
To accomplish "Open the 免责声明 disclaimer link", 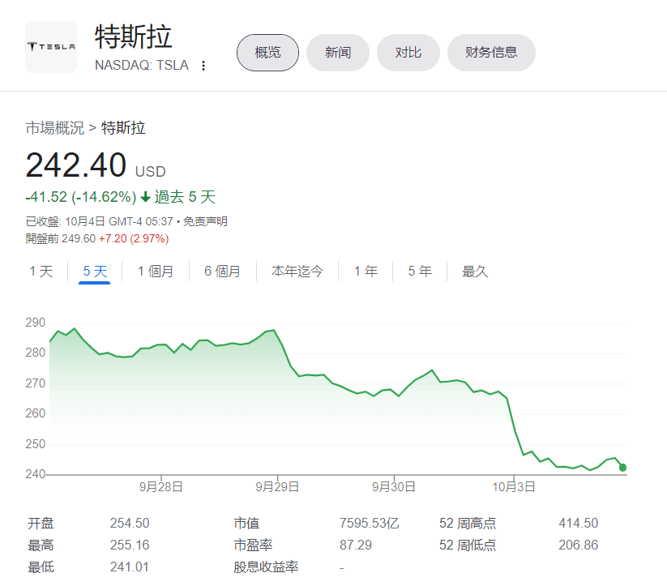I will [205, 221].
